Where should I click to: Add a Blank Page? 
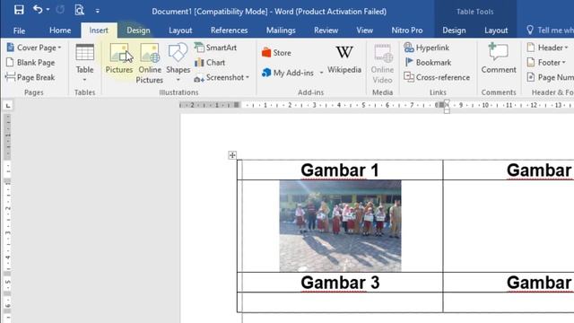point(30,63)
